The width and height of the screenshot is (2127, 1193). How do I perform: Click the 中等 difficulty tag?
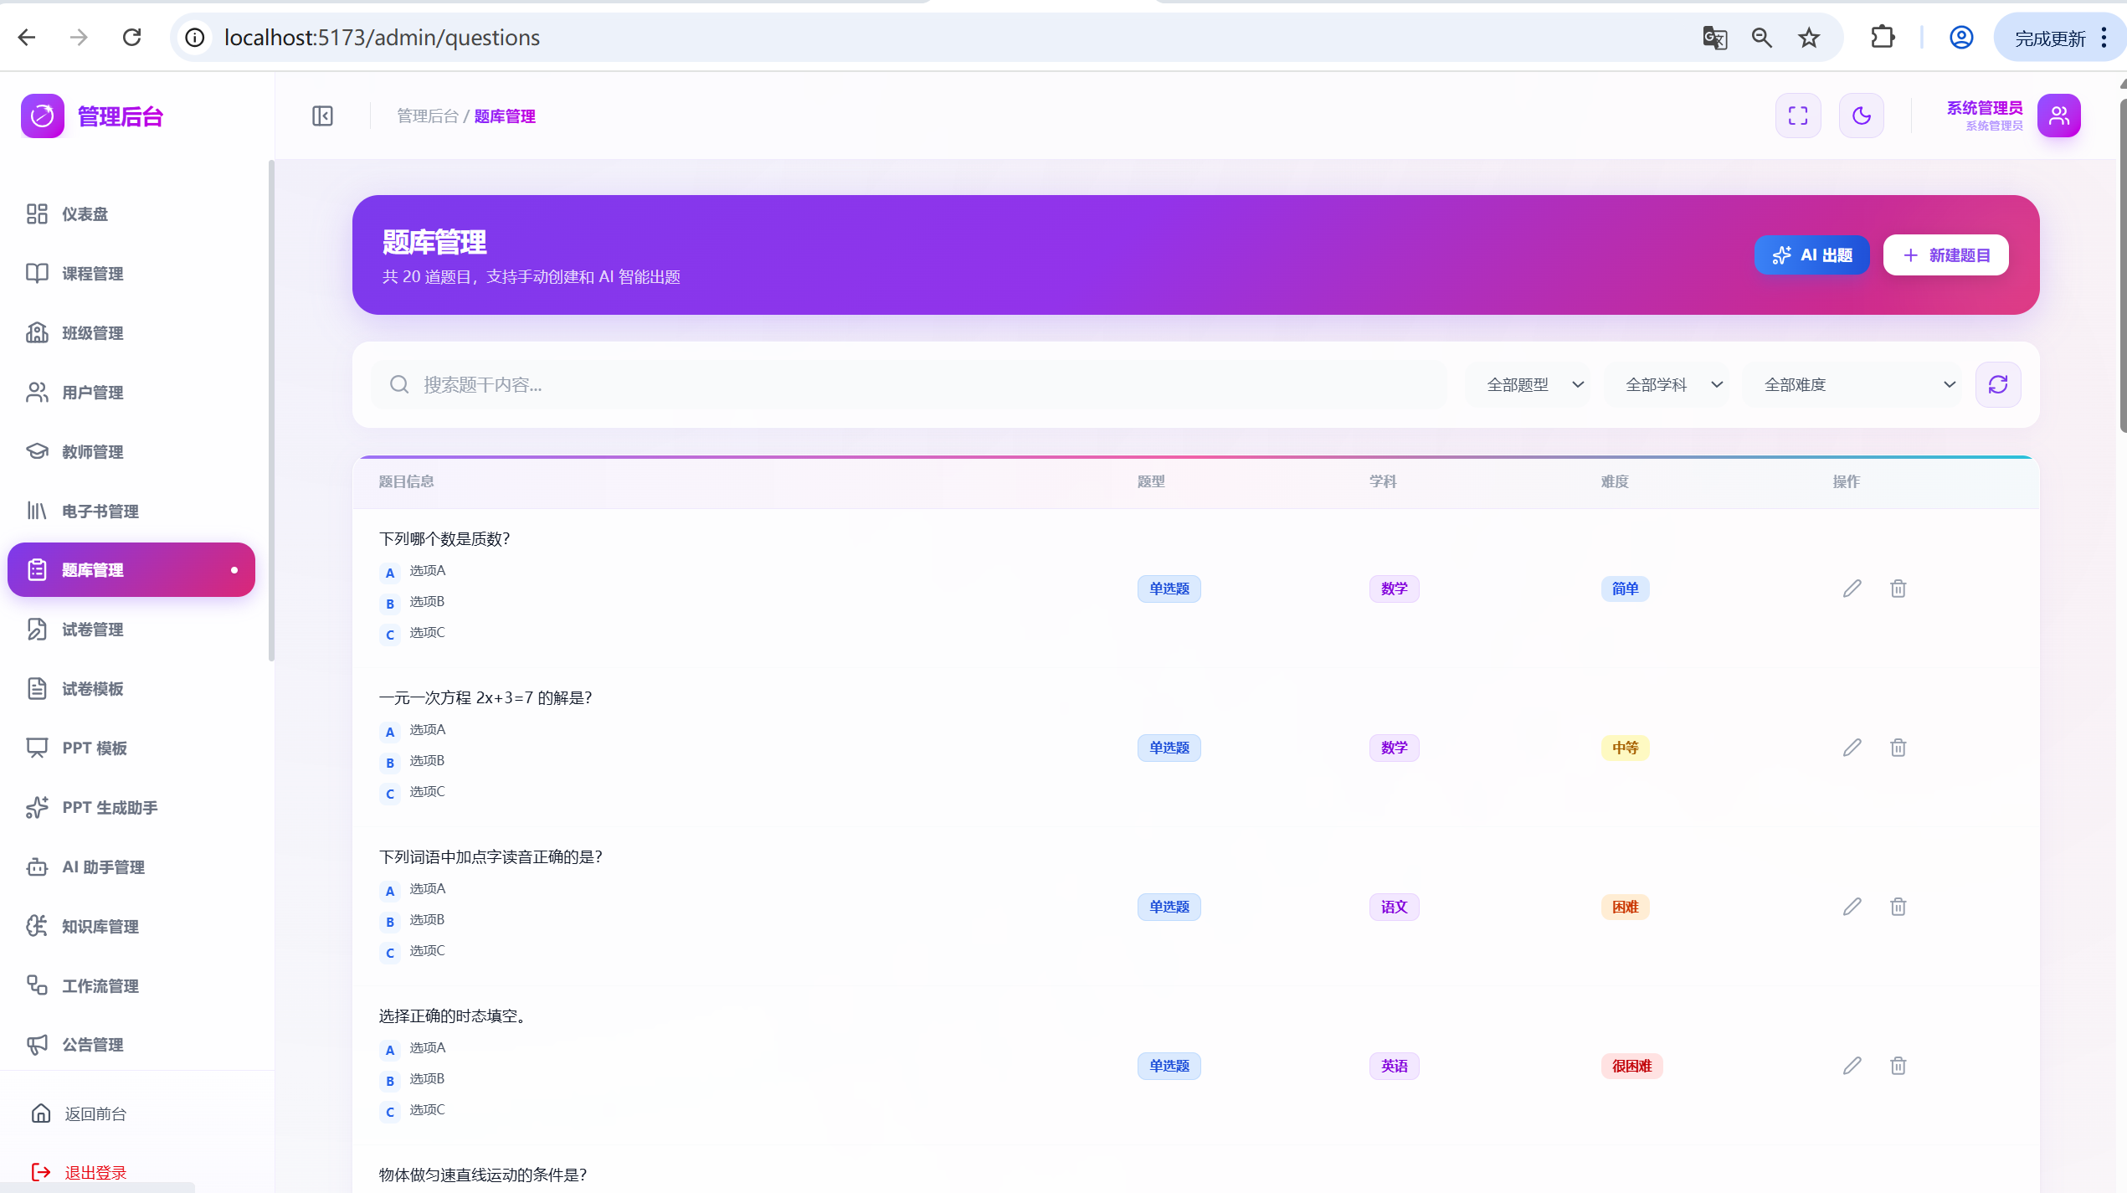point(1625,748)
